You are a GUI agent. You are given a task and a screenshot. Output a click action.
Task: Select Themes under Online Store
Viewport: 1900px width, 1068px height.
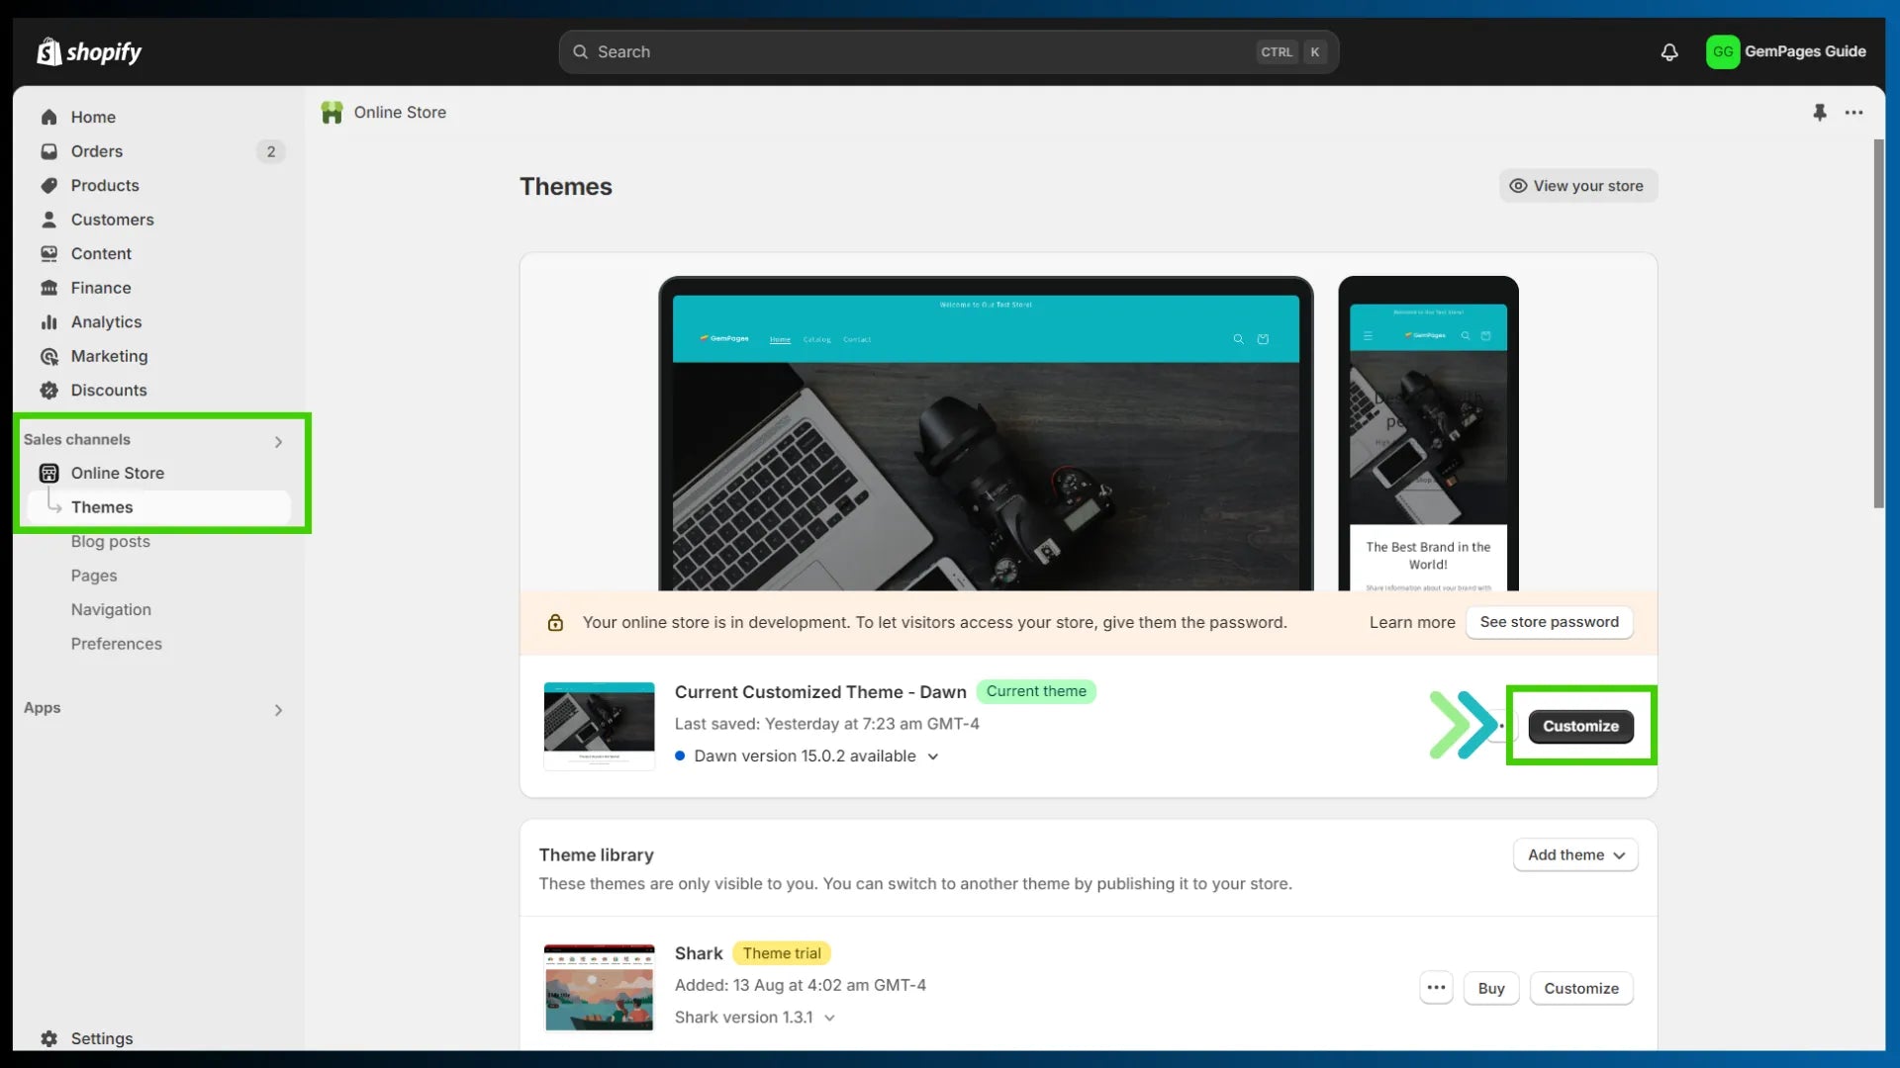tap(158, 507)
